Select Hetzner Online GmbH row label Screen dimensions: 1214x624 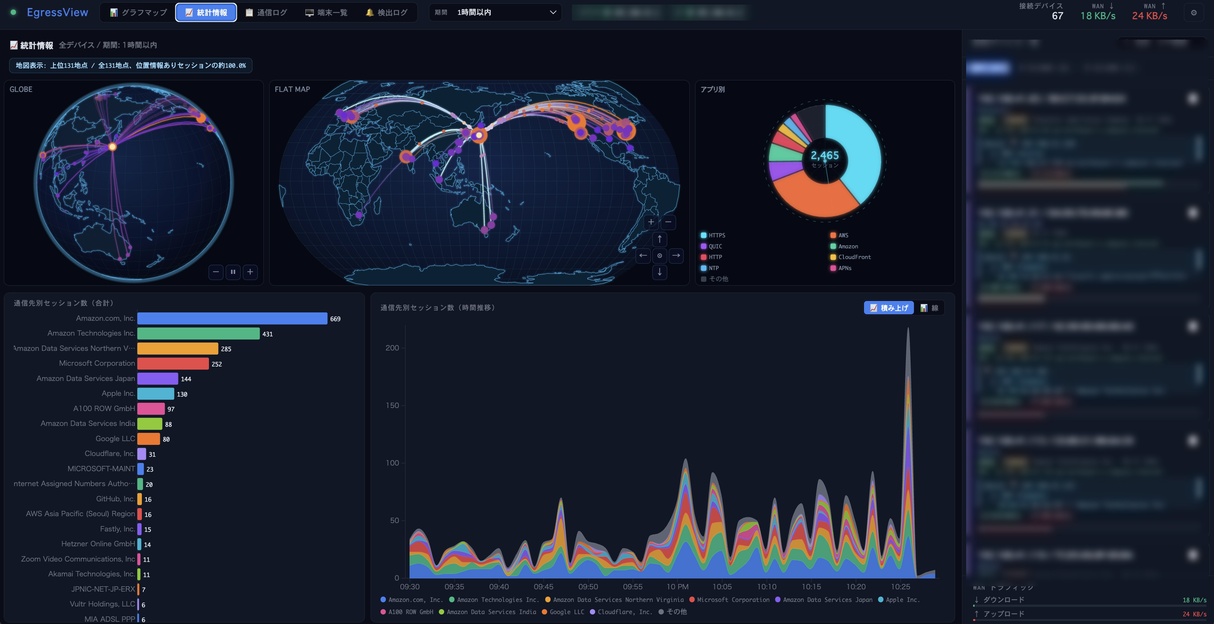[x=98, y=544]
